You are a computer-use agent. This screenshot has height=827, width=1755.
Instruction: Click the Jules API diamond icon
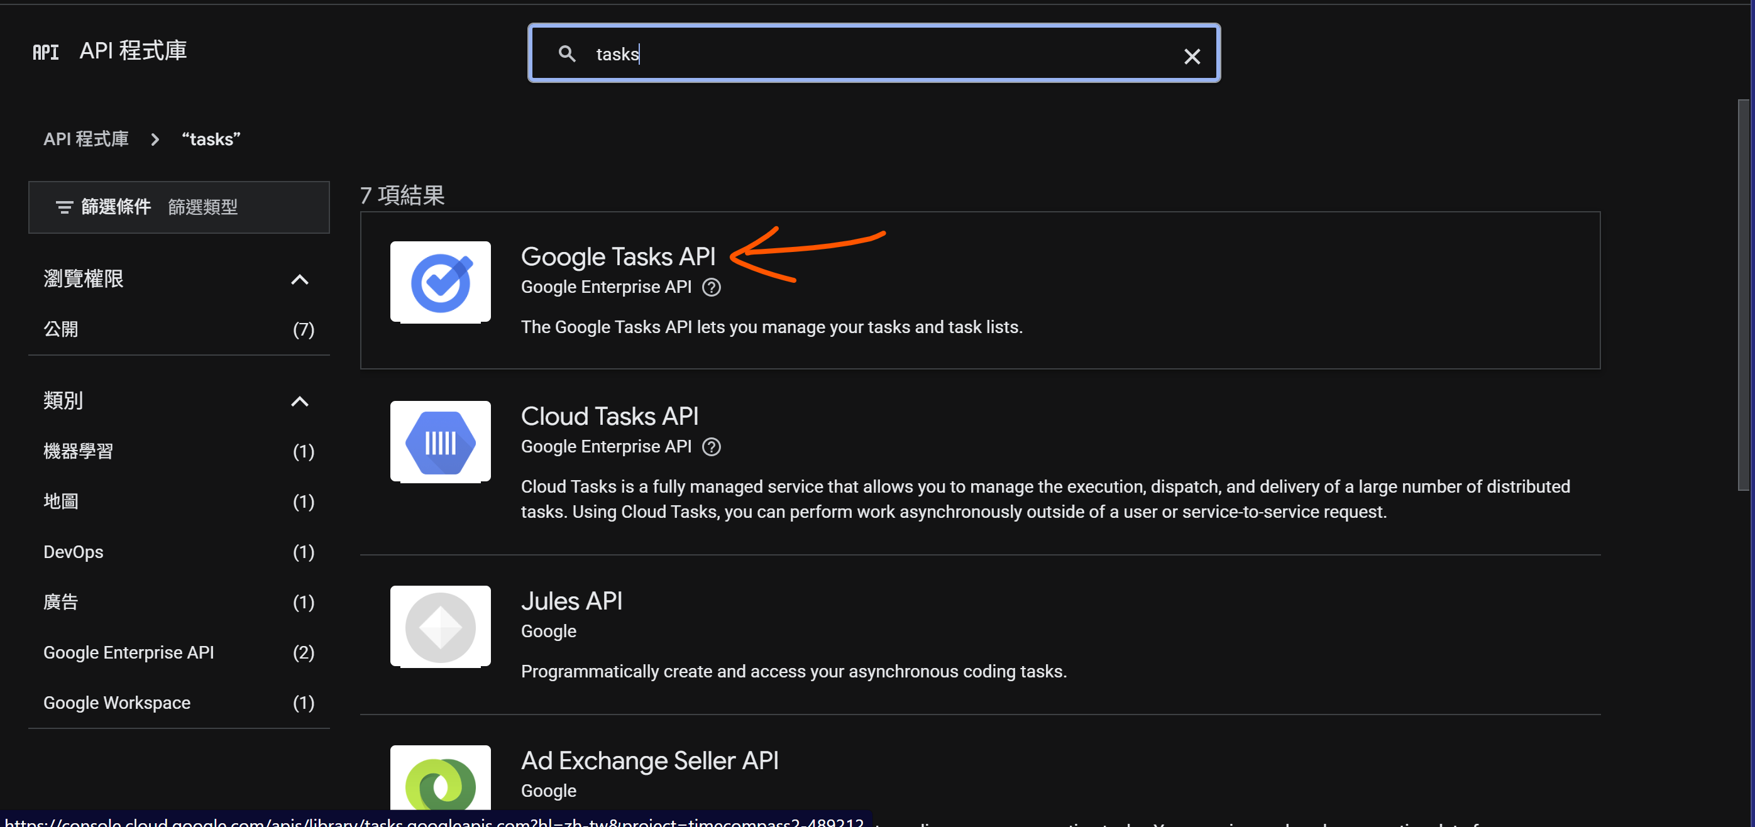point(440,627)
